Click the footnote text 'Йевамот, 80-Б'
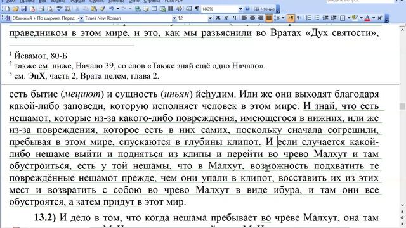Image resolution: width=406 pixels, height=228 pixels. click(41, 56)
